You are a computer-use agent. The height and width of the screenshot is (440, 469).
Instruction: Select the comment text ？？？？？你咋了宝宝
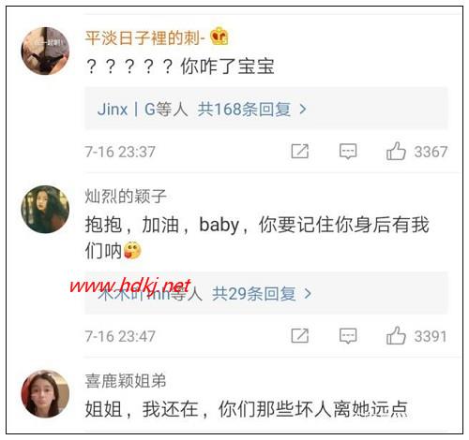click(180, 66)
